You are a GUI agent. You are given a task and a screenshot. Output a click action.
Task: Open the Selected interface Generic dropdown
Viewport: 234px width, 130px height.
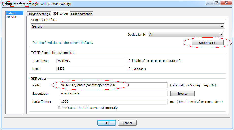tap(127, 26)
